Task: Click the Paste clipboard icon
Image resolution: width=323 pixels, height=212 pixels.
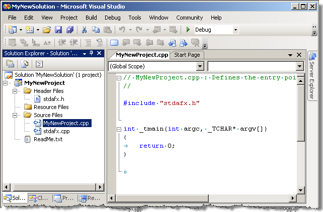Action: (107, 30)
